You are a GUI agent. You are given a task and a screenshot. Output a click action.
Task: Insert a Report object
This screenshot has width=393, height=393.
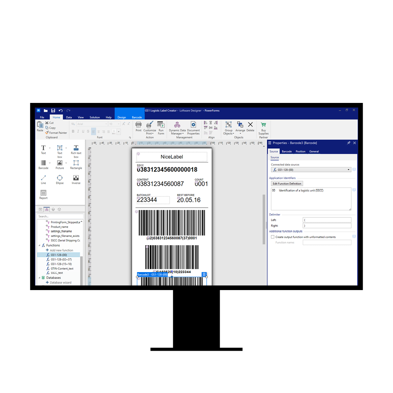[x=43, y=194]
